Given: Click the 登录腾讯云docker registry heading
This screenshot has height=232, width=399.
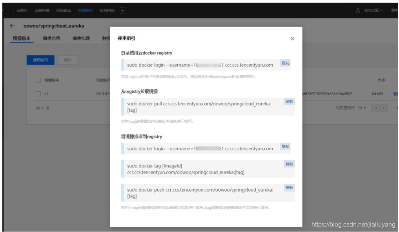Looking at the screenshot, I should (x=146, y=53).
